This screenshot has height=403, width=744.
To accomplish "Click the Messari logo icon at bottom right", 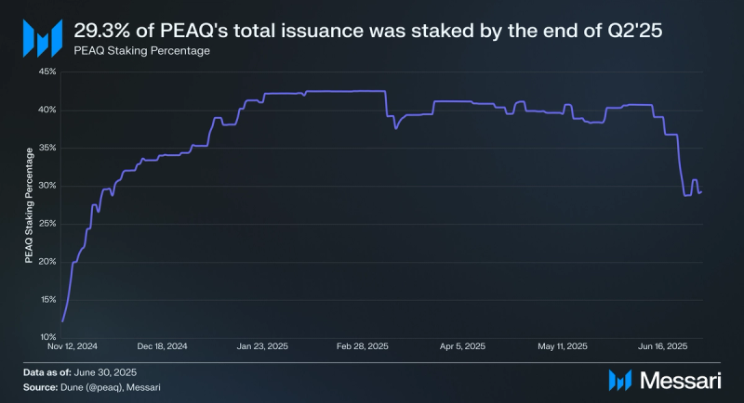I will point(620,381).
